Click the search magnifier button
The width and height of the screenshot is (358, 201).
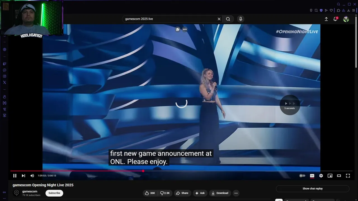(x=228, y=19)
